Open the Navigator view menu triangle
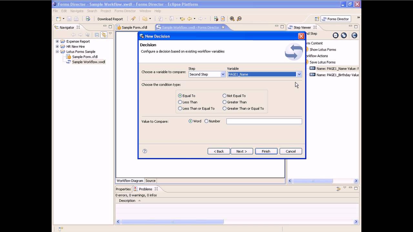This screenshot has height=232, width=413. 110,34
